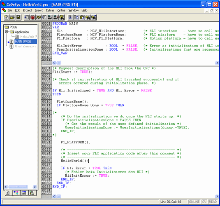220x206 pixels.
Task: Click the Cut scissors icon
Action: [70, 17]
